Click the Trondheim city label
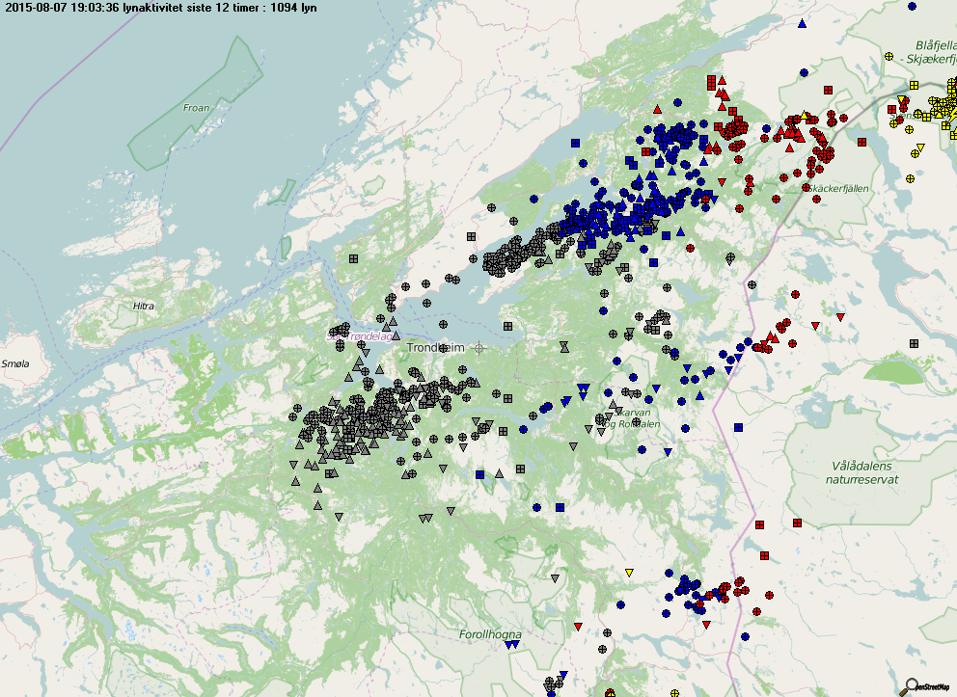957x697 pixels. point(435,347)
